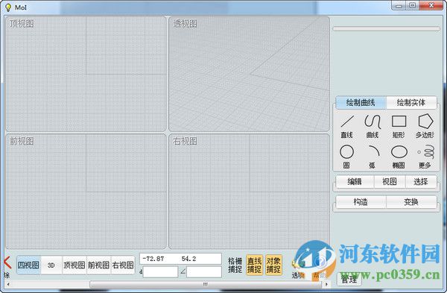Select the 多边形 (polygon) tool

point(425,127)
